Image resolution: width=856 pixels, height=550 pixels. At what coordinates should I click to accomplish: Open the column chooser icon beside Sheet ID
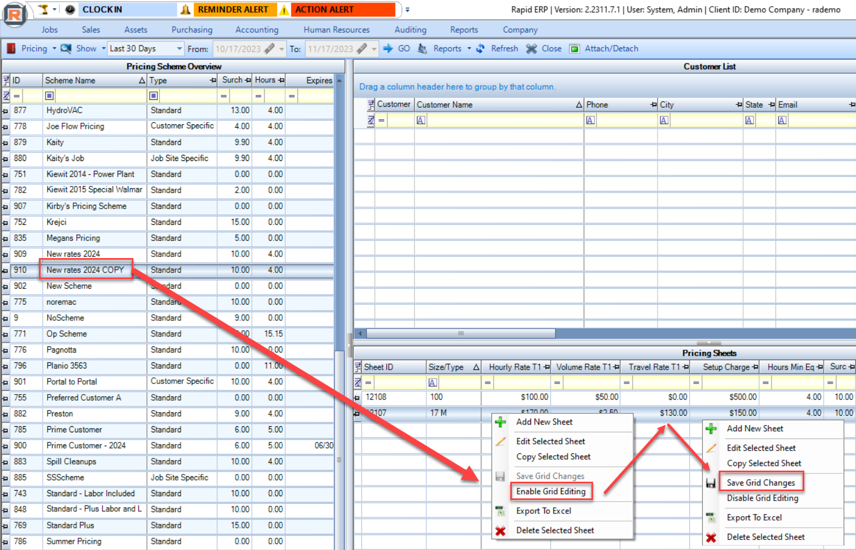point(358,367)
